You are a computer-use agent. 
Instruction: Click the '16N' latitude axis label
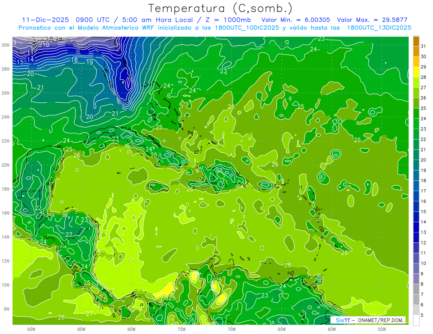5,213
